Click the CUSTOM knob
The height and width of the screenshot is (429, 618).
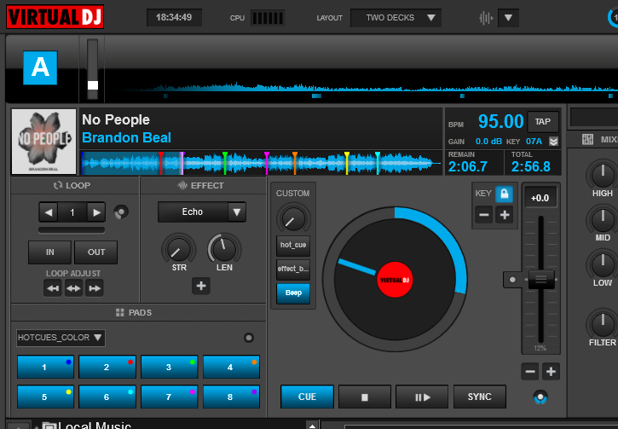[x=293, y=218]
